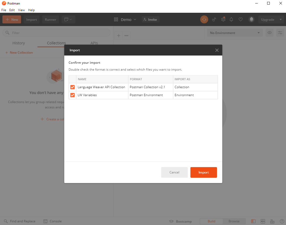Open the No Environment dropdown
This screenshot has width=286, height=225.
coord(235,33)
